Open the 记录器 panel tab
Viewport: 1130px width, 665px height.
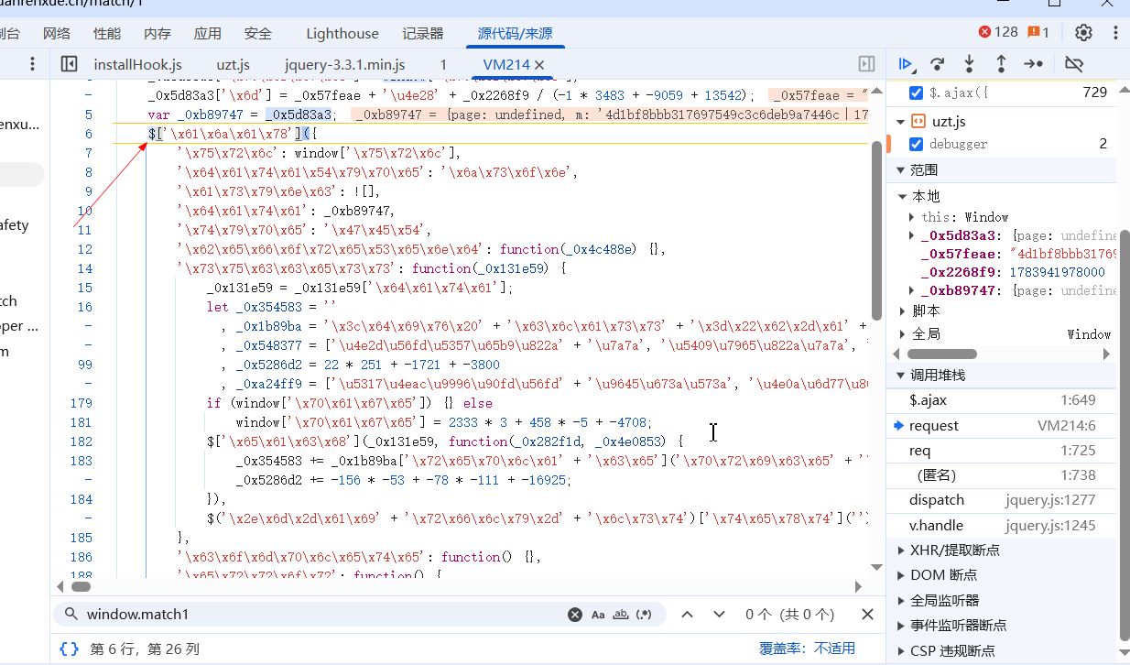(423, 34)
